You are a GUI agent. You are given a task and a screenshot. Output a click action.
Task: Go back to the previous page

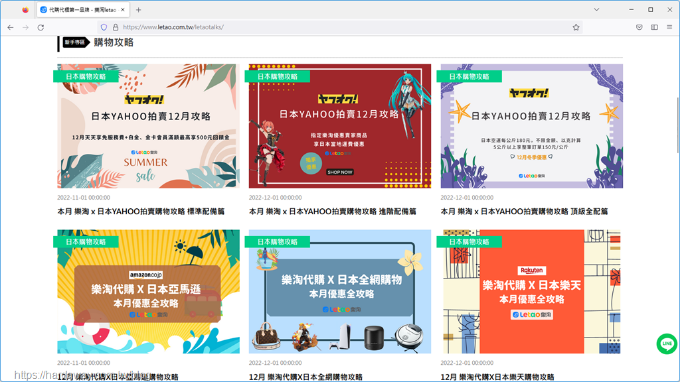tap(11, 27)
